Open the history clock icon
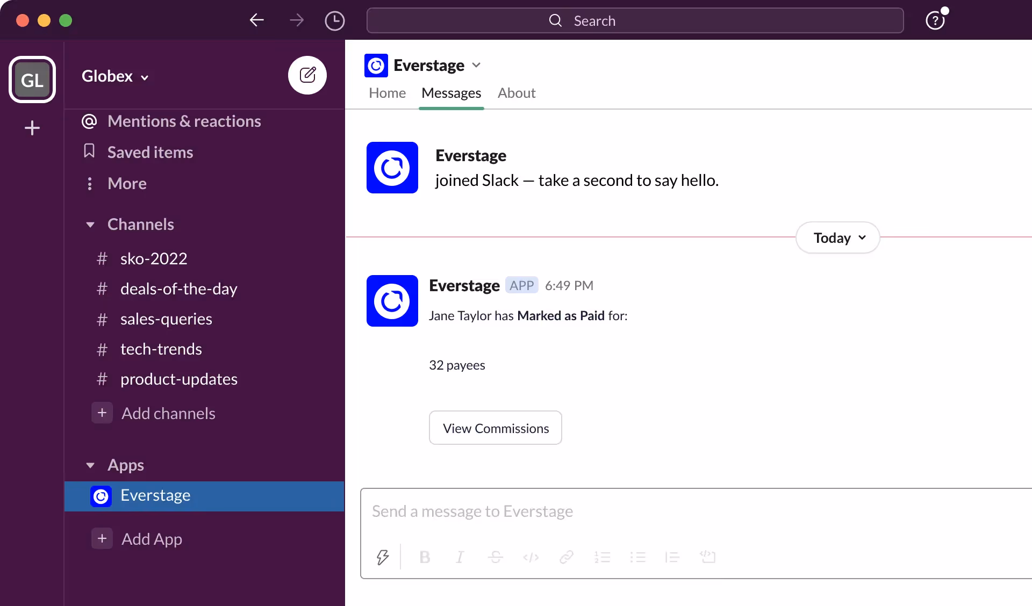 tap(335, 20)
